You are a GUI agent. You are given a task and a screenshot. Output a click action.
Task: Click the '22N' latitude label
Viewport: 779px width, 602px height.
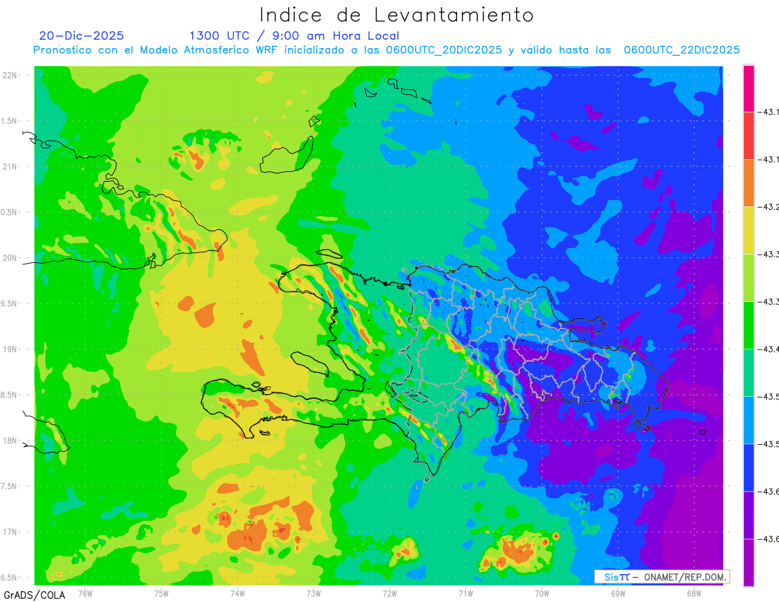10,75
